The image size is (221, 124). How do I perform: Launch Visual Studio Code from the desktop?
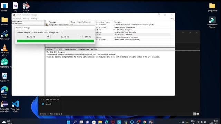16,106
